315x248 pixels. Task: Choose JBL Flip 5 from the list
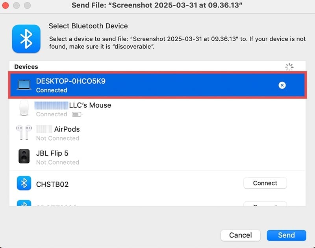157,157
